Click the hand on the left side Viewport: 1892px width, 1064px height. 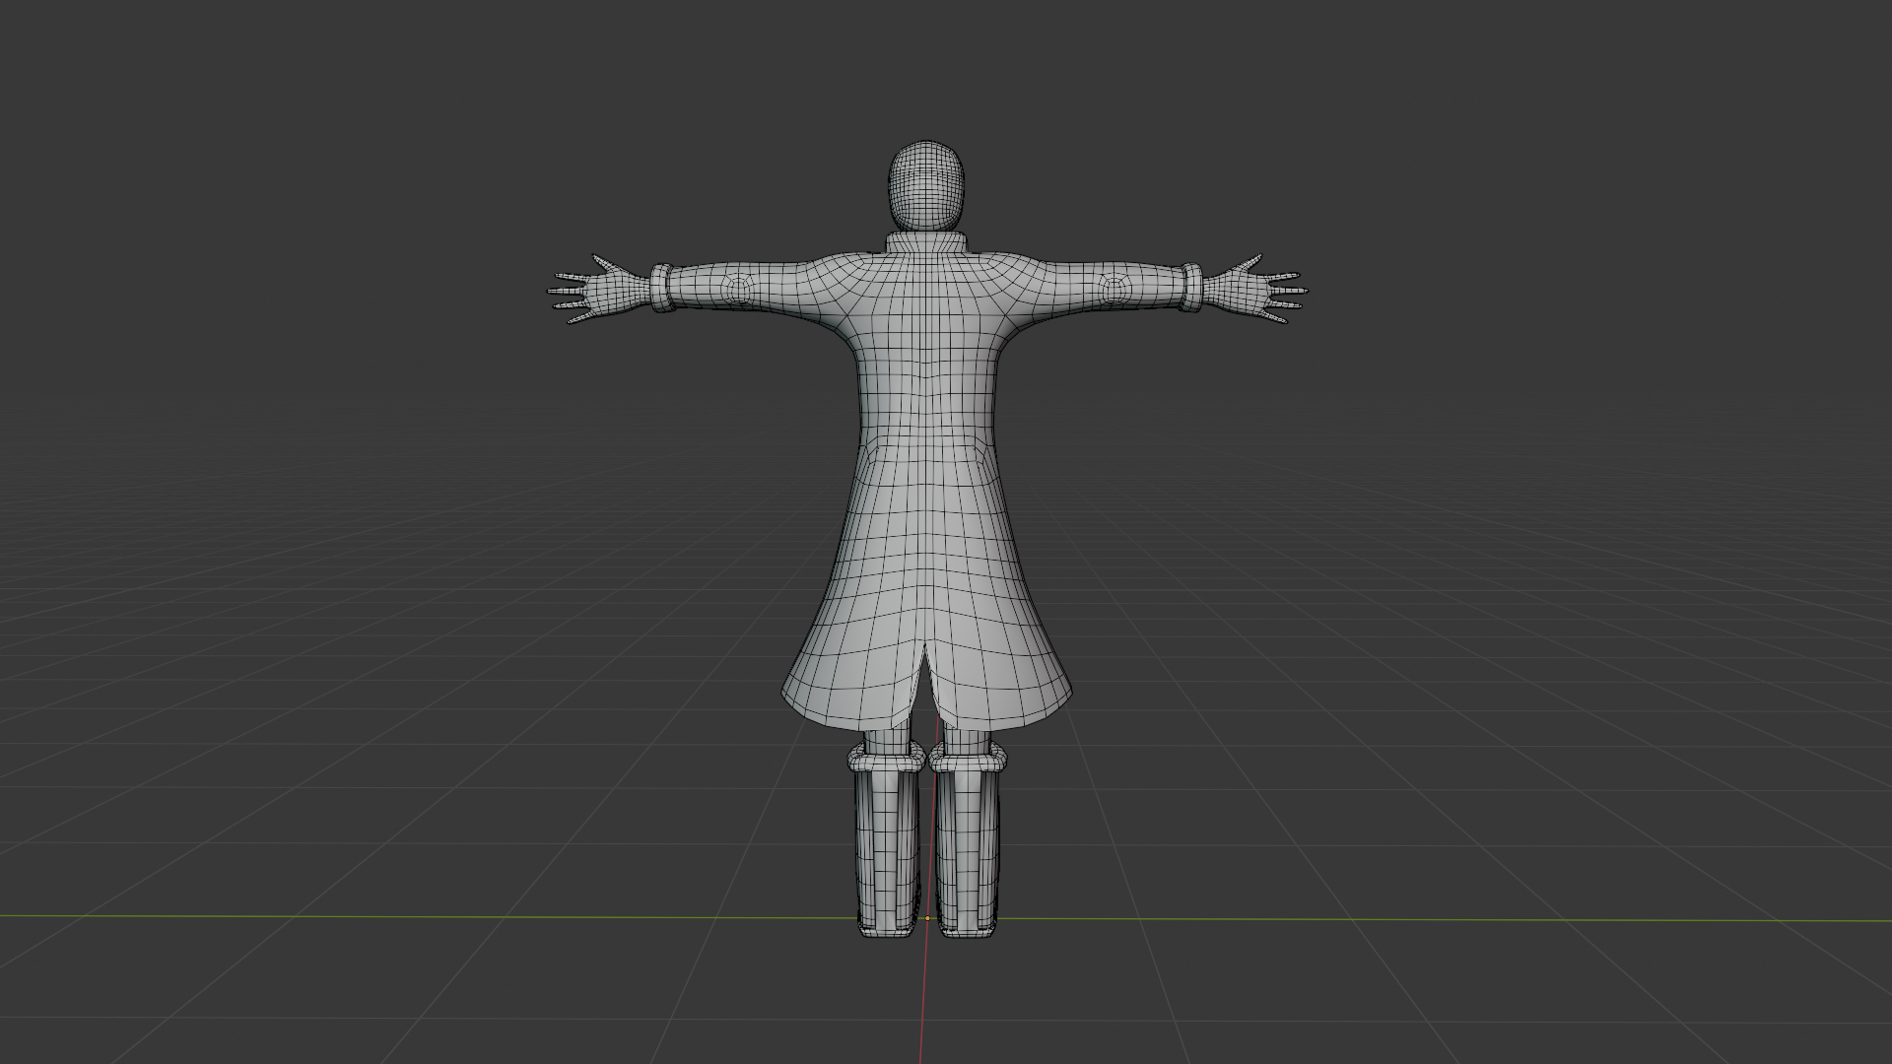click(x=613, y=292)
